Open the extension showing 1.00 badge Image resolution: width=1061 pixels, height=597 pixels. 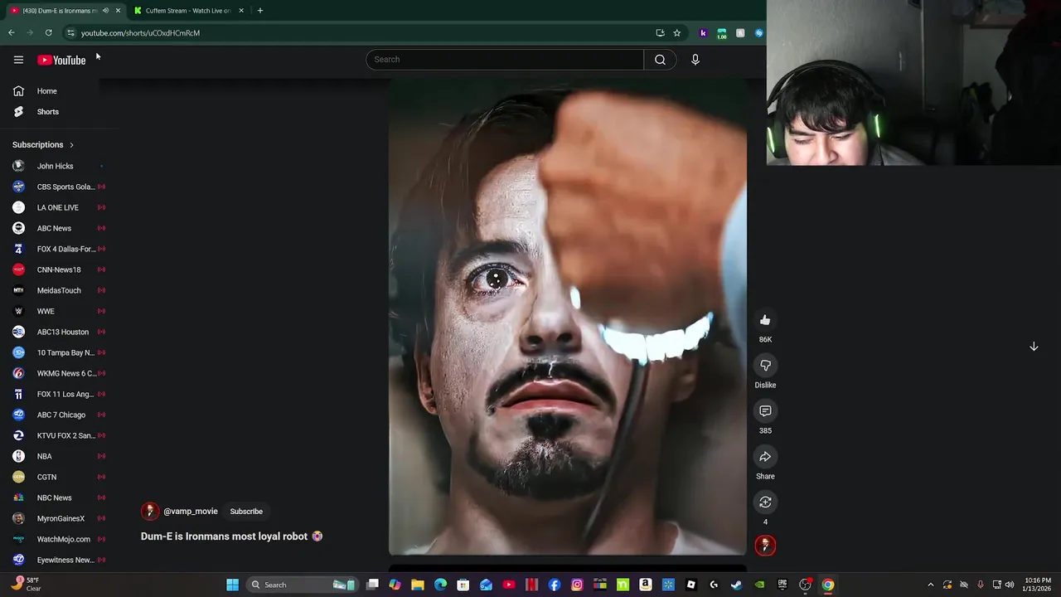(x=722, y=33)
